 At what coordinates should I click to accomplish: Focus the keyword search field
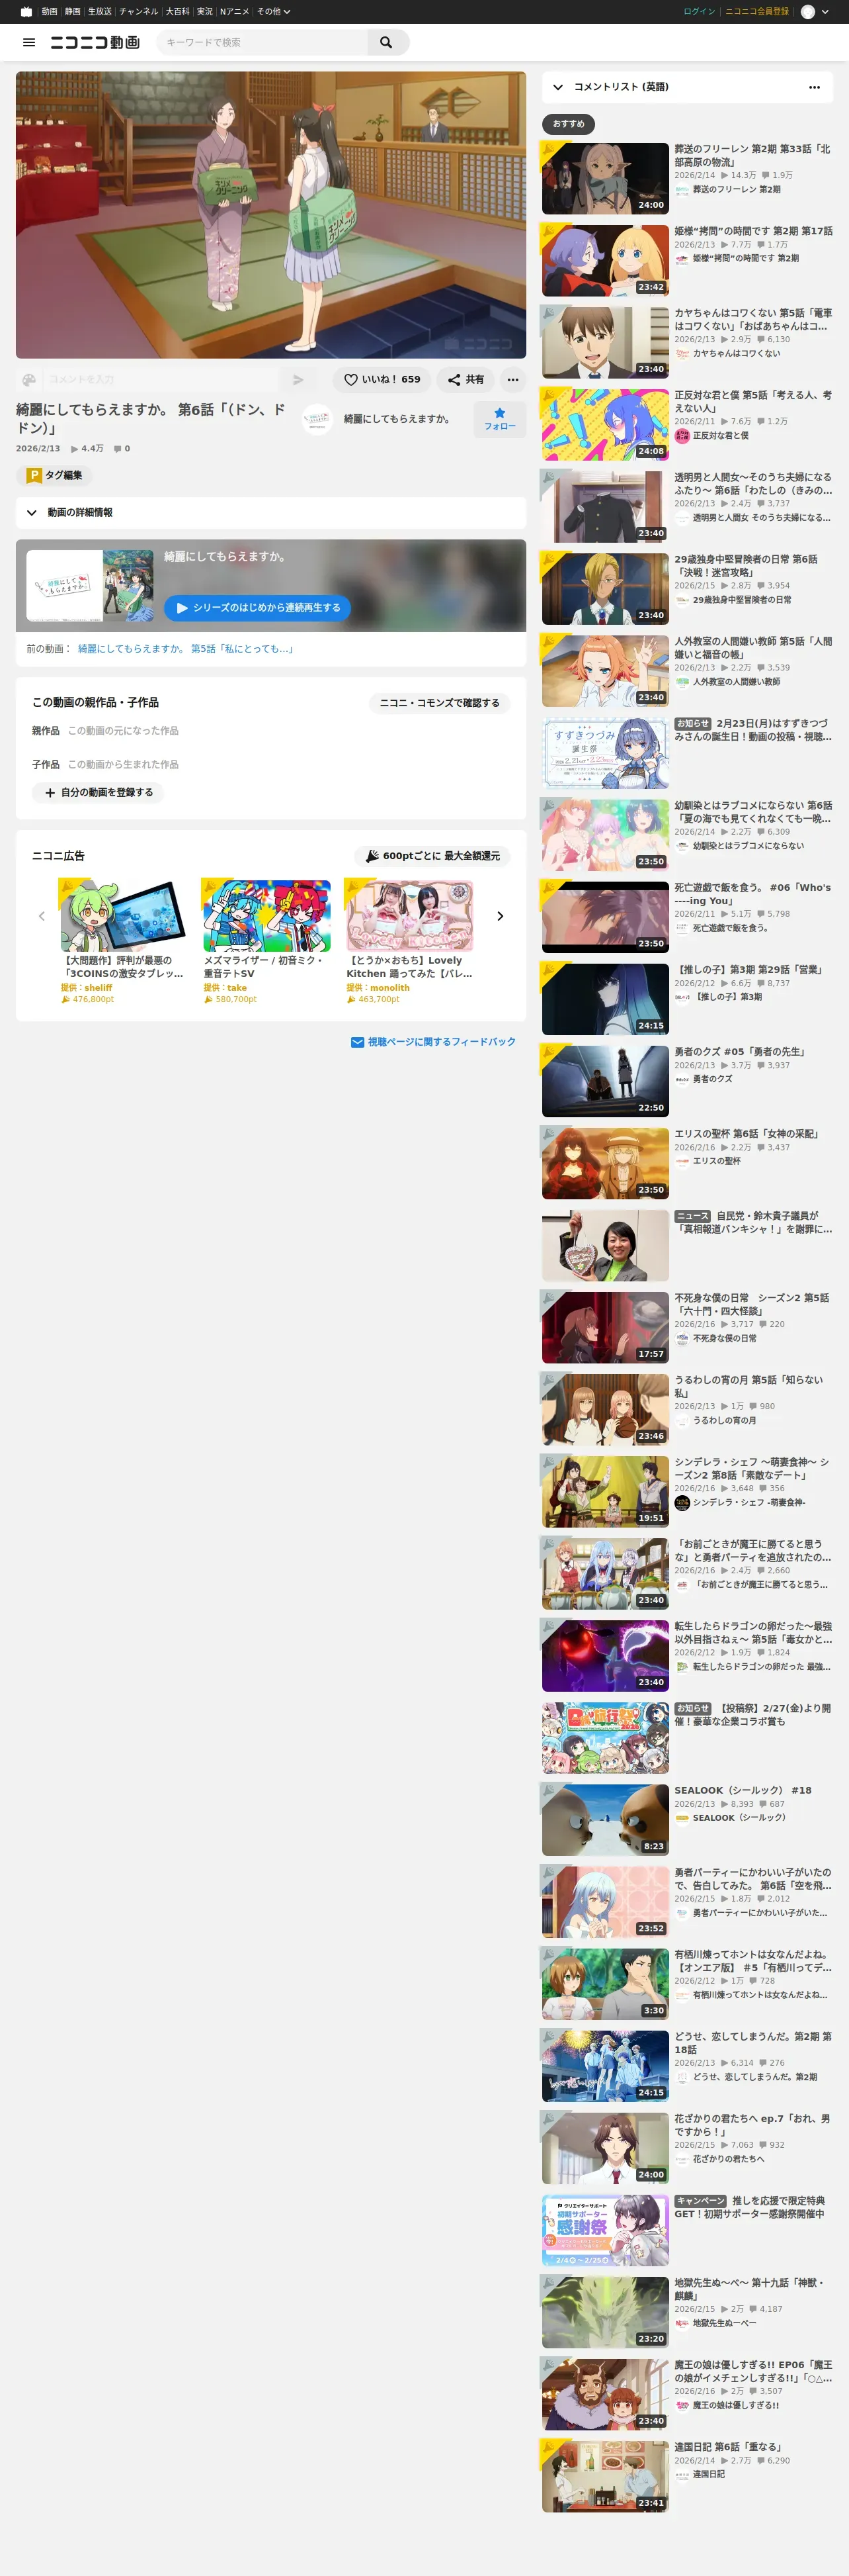coord(262,42)
